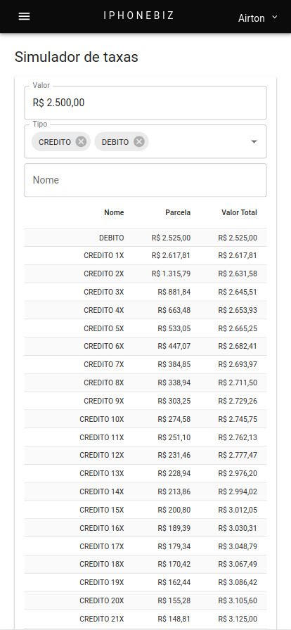Image resolution: width=291 pixels, height=630 pixels.
Task: Click the CREDITO 21X row
Action: [x=145, y=619]
